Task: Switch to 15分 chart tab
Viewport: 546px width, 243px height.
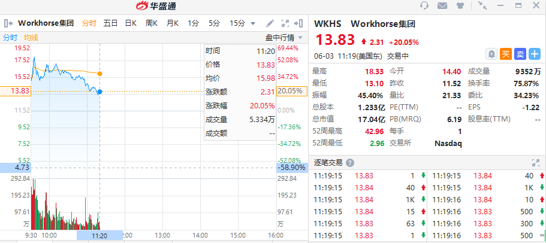Action: pyautogui.click(x=237, y=23)
